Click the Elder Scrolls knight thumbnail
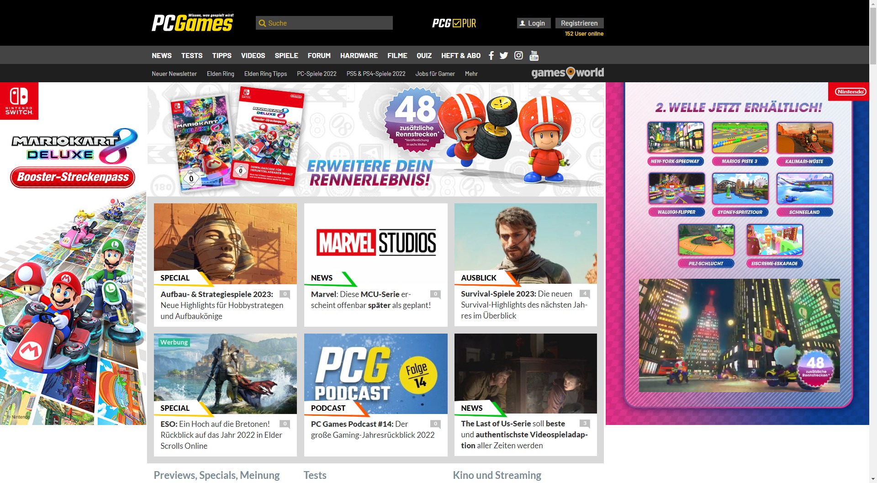This screenshot has height=483, width=877. point(225,374)
